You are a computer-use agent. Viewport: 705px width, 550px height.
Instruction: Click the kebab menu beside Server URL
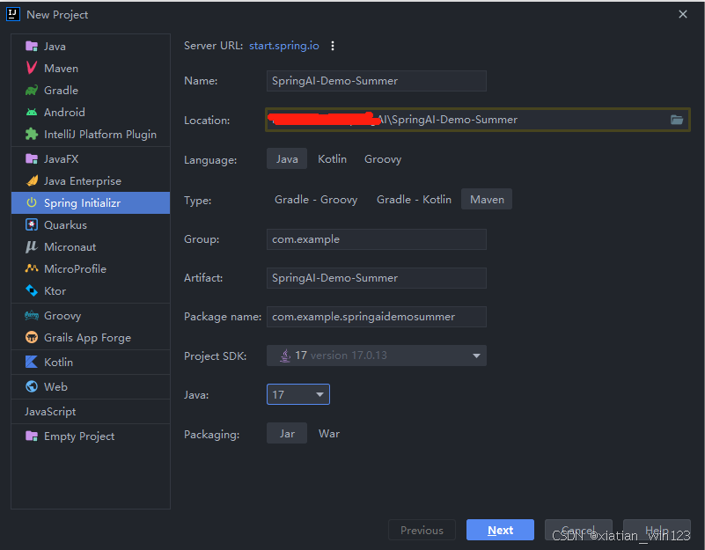point(332,45)
